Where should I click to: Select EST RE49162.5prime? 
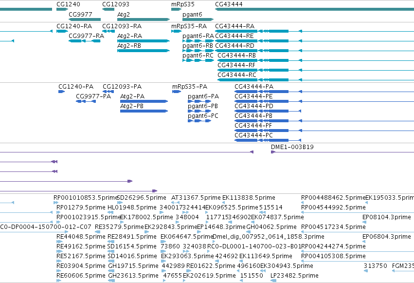[59, 251]
